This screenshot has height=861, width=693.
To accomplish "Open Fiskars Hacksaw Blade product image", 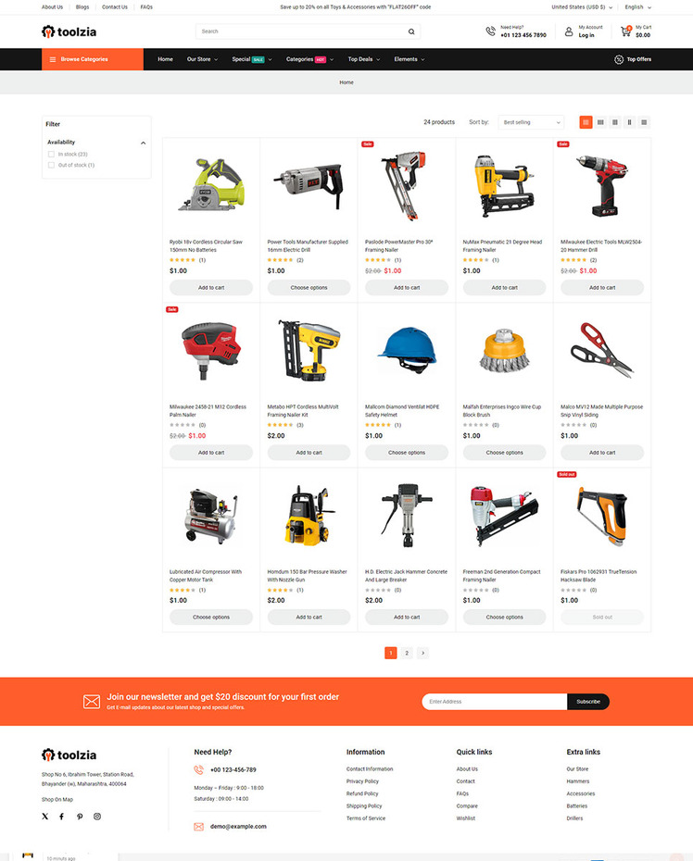I will (602, 517).
